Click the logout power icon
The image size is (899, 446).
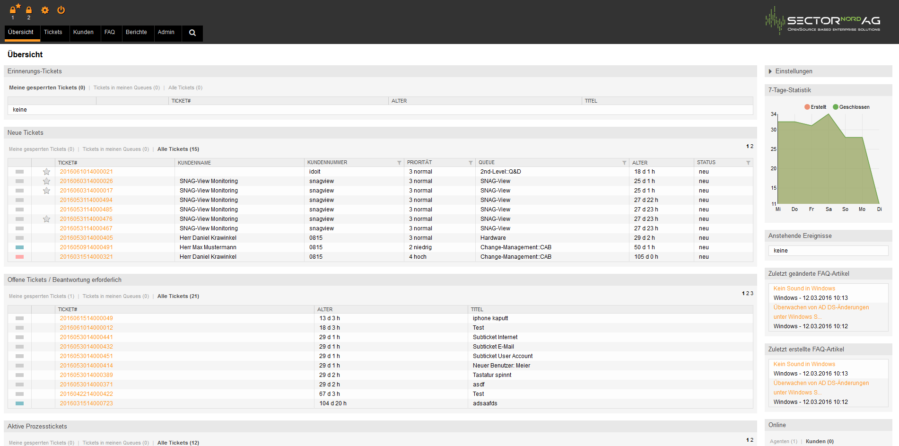point(61,10)
